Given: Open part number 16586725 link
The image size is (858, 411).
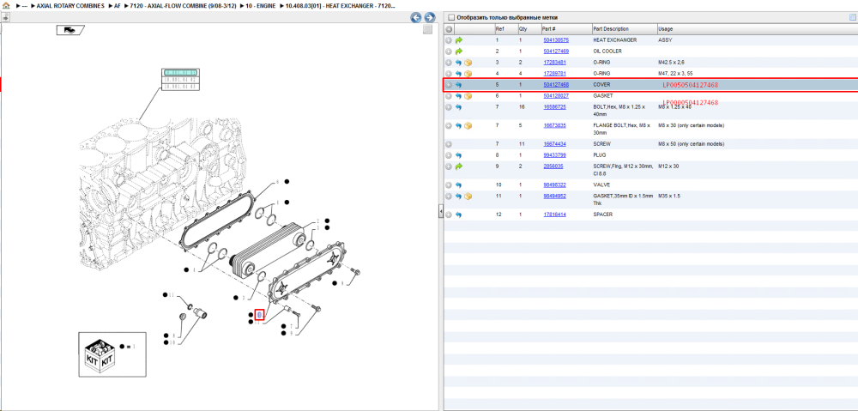Looking at the screenshot, I should coord(554,106).
